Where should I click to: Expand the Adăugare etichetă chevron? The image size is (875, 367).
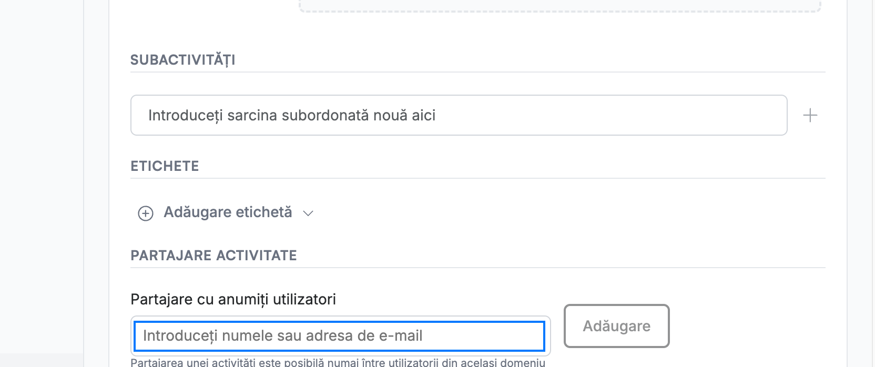308,213
